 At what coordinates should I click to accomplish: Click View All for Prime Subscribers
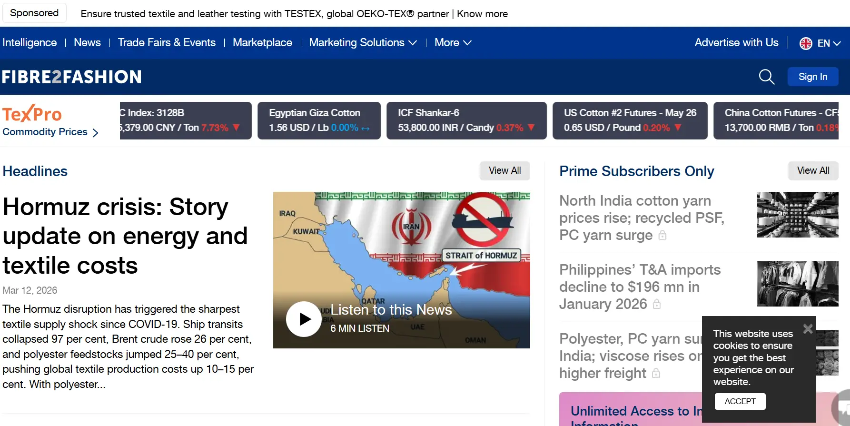[x=813, y=170]
